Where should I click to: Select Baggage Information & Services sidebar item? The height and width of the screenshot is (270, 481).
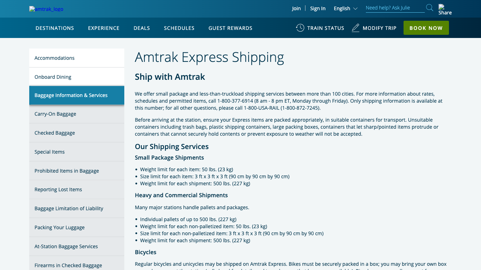click(77, 95)
